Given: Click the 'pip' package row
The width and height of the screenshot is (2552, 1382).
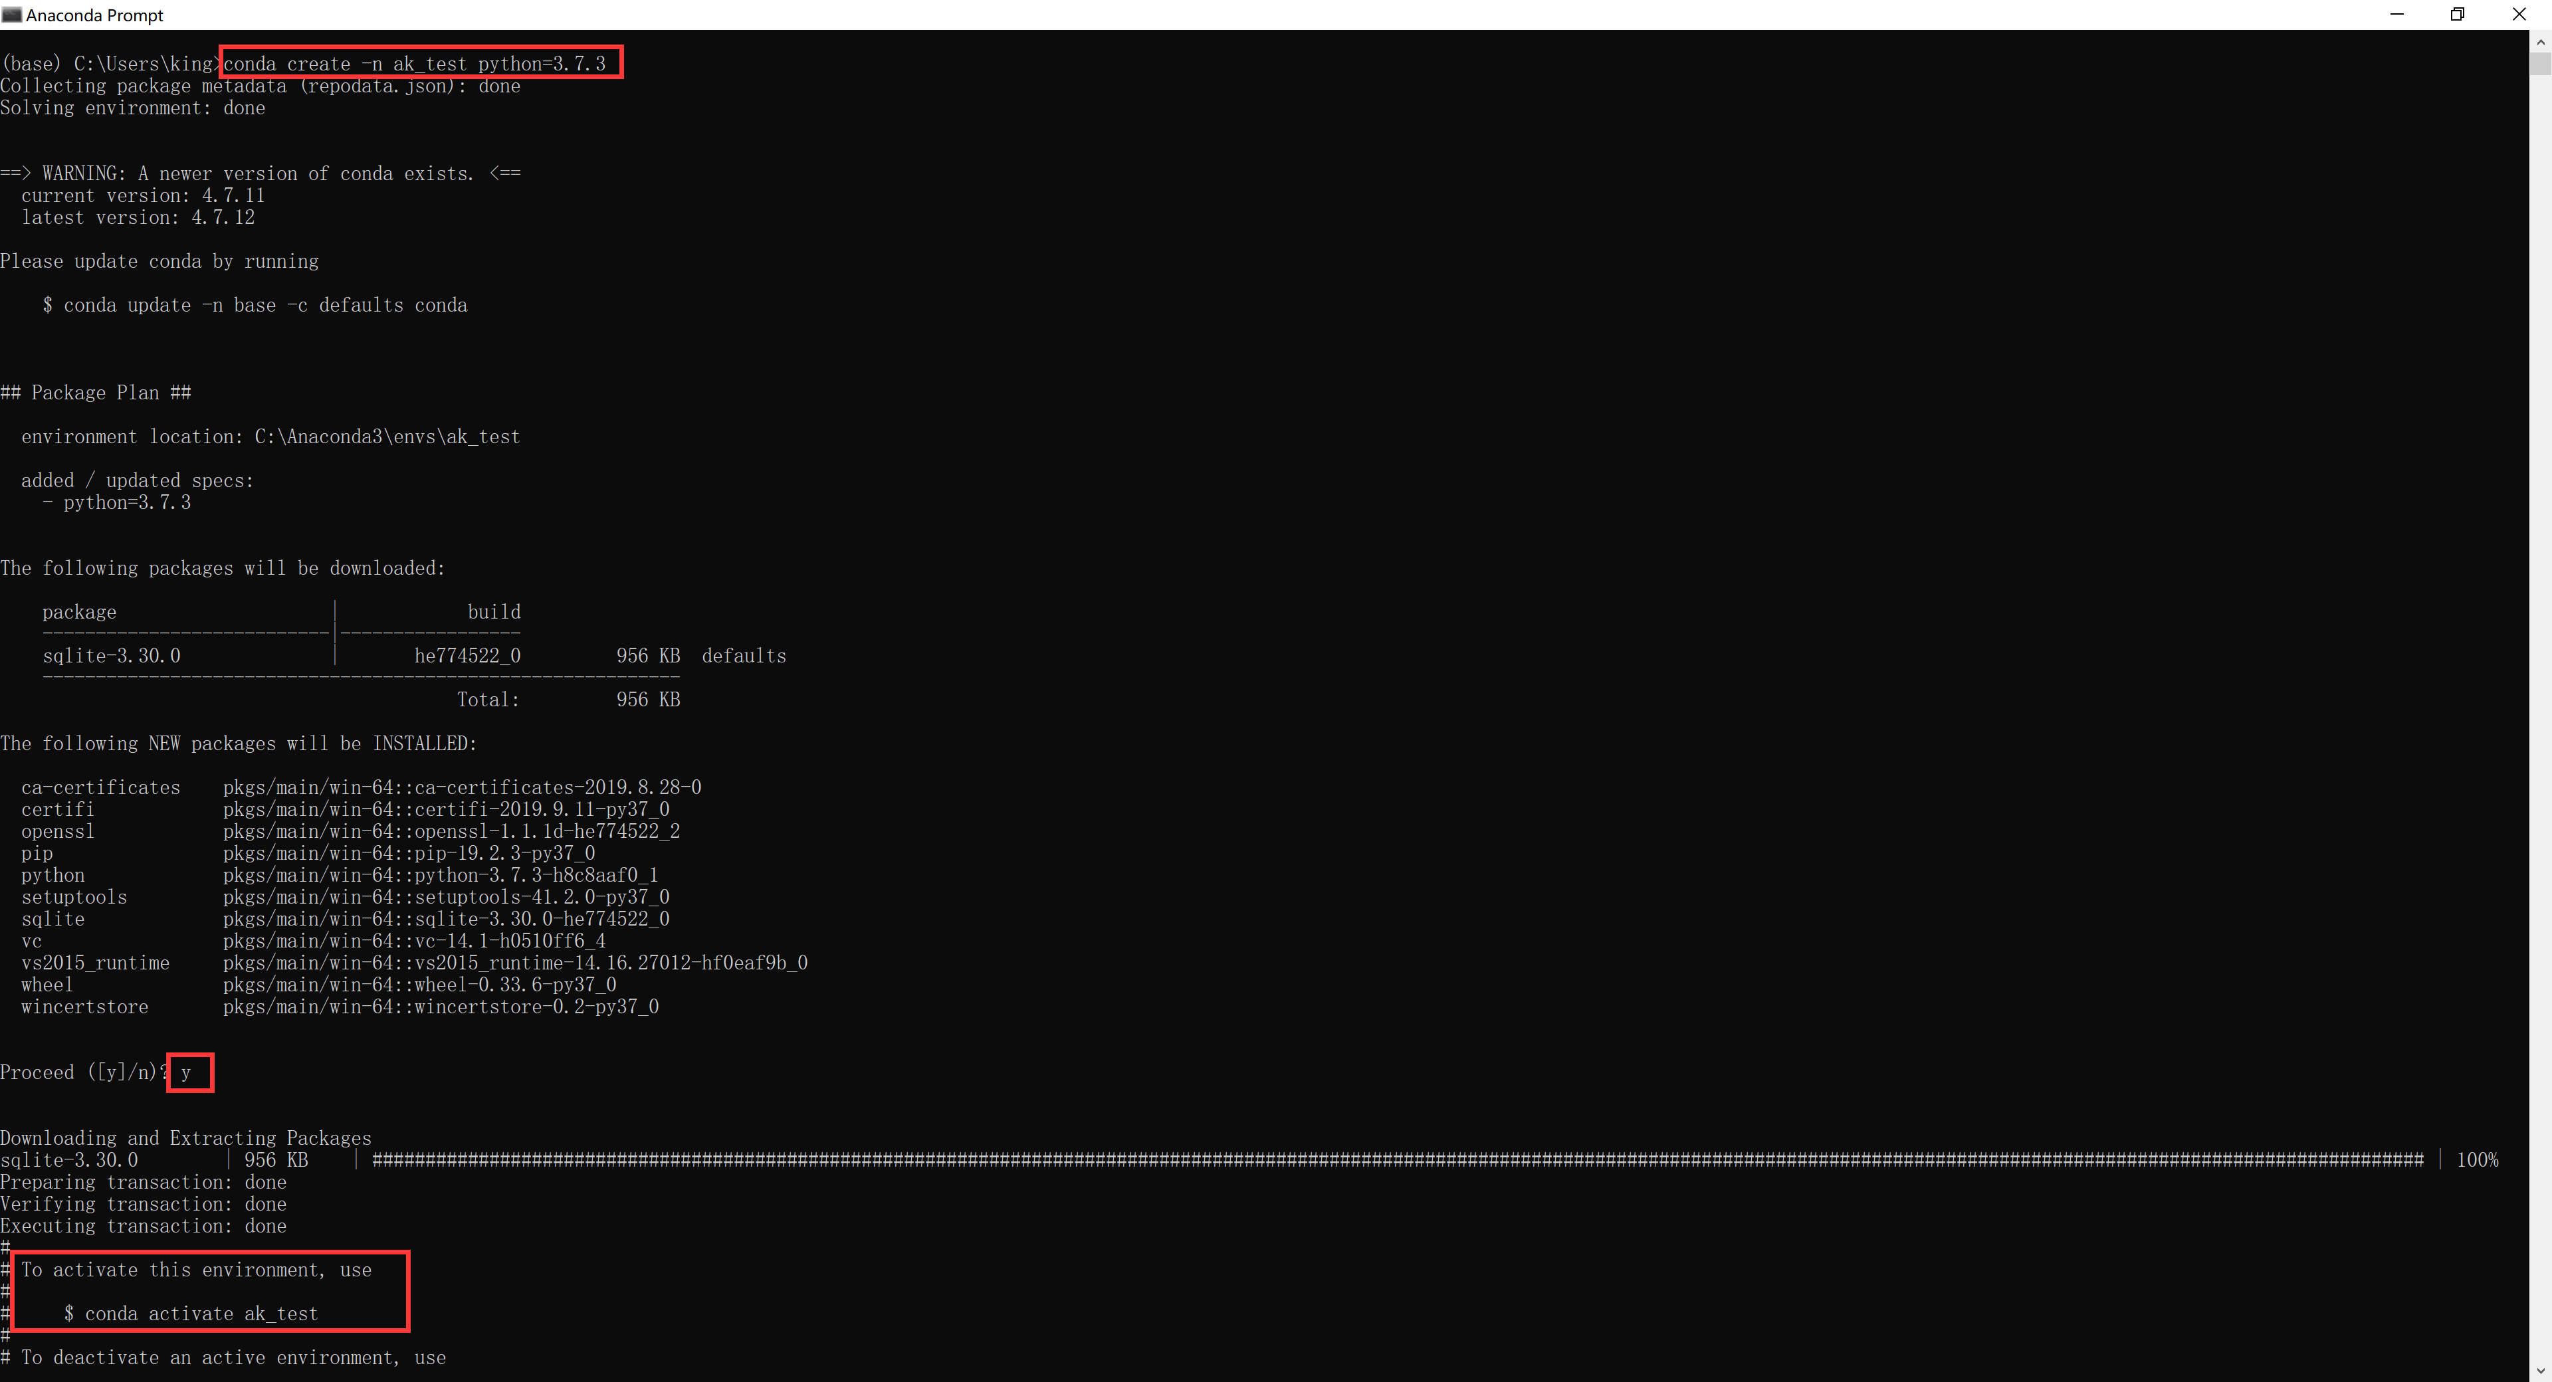Looking at the screenshot, I should pos(308,853).
